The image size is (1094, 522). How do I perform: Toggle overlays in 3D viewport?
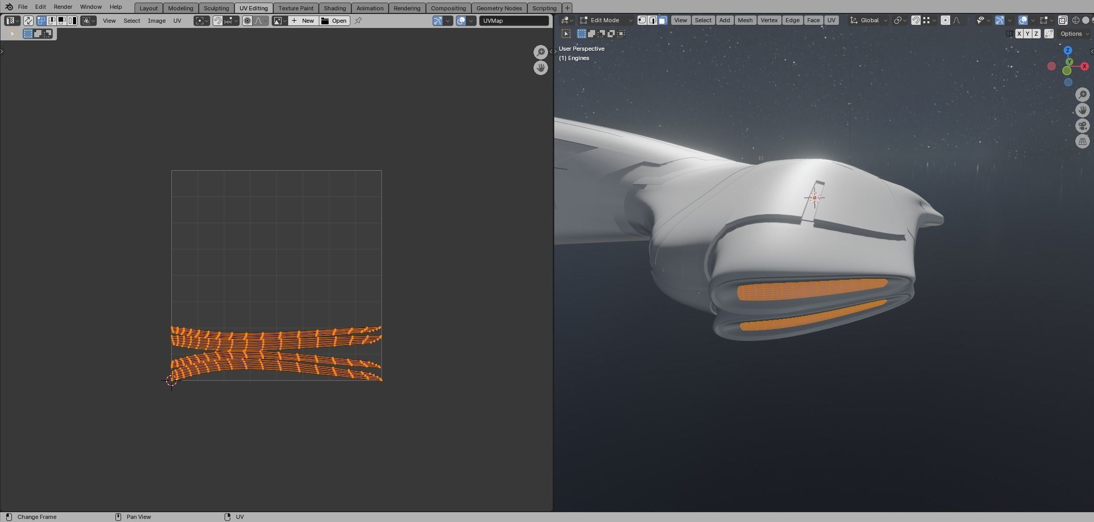1023,20
